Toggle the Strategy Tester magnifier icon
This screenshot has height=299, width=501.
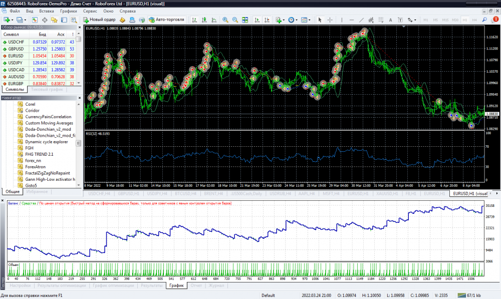click(74, 20)
